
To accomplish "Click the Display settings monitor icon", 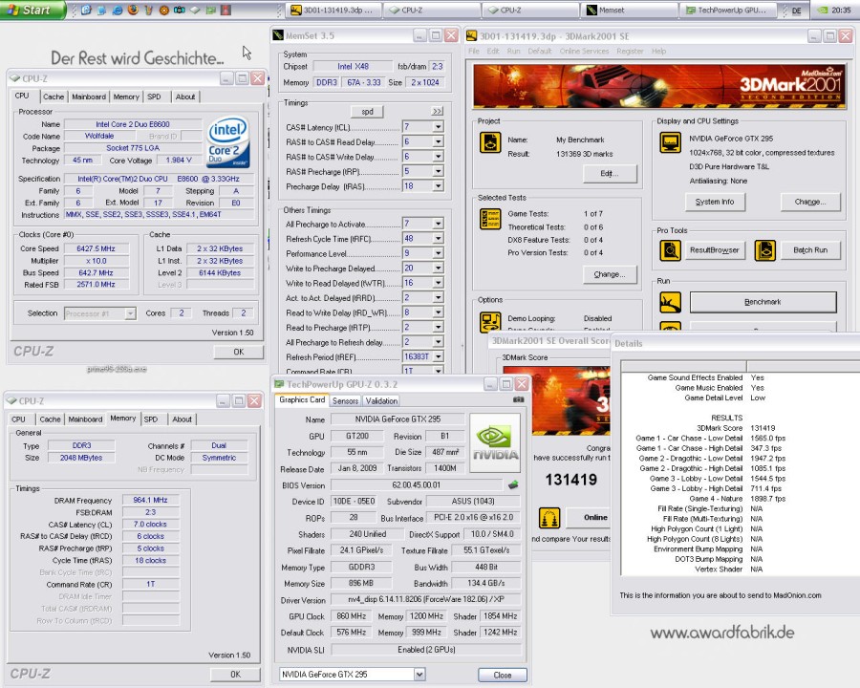I will (x=670, y=142).
